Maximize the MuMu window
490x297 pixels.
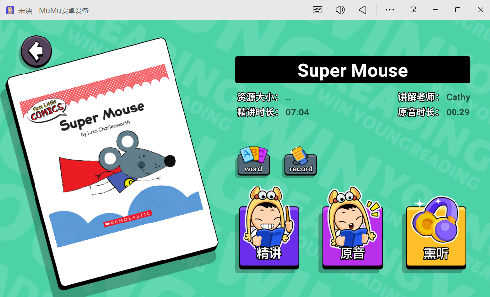pos(458,10)
